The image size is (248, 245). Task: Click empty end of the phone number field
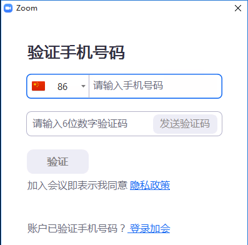(192, 86)
